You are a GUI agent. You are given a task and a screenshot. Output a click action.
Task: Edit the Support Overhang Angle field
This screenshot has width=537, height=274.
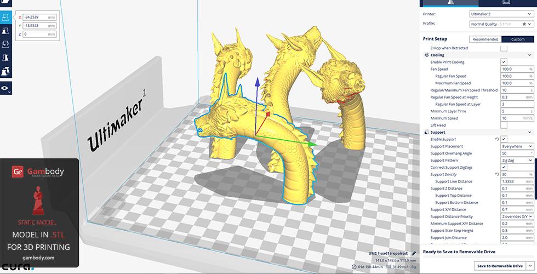pos(517,153)
